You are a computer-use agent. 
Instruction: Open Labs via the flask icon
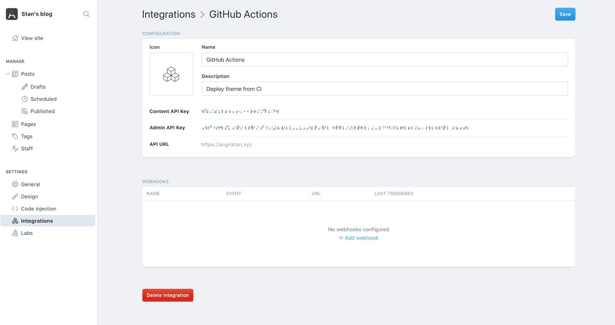point(15,233)
